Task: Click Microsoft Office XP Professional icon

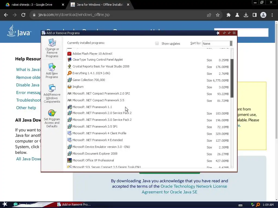Action: tap(69, 160)
